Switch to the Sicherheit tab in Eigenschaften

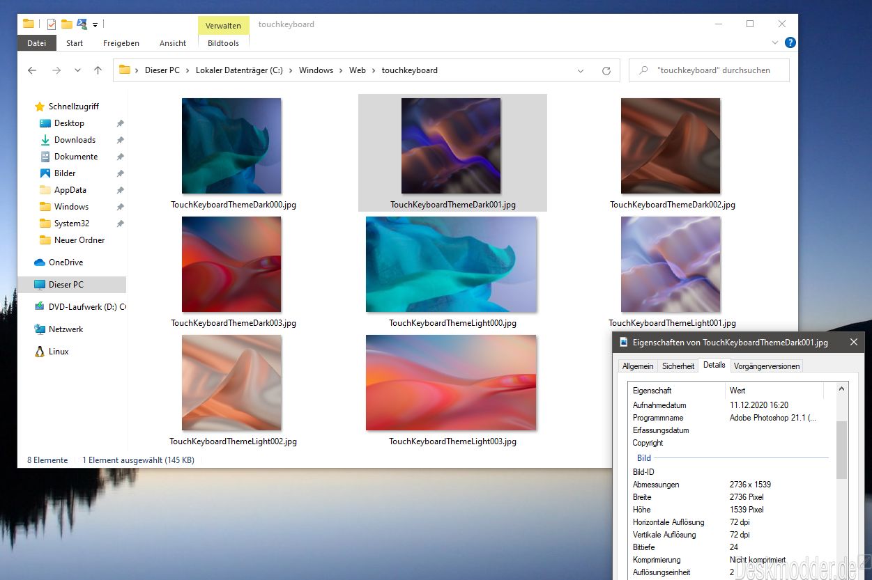tap(678, 366)
